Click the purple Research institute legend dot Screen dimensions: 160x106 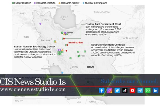tap(35, 3)
